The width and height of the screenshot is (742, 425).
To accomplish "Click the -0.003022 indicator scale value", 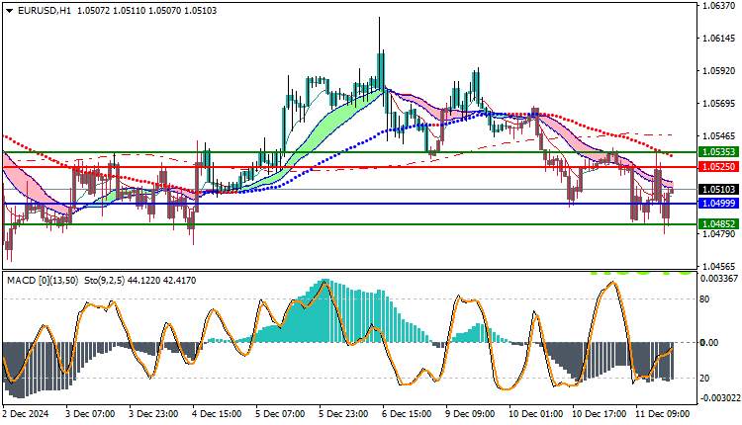I will [719, 398].
